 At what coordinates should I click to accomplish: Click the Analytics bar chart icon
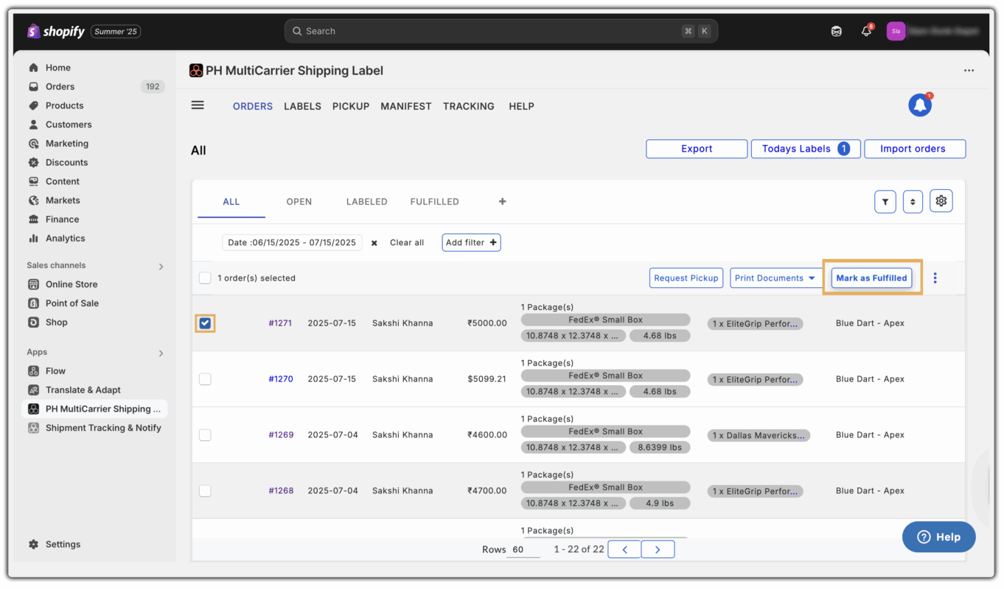33,239
